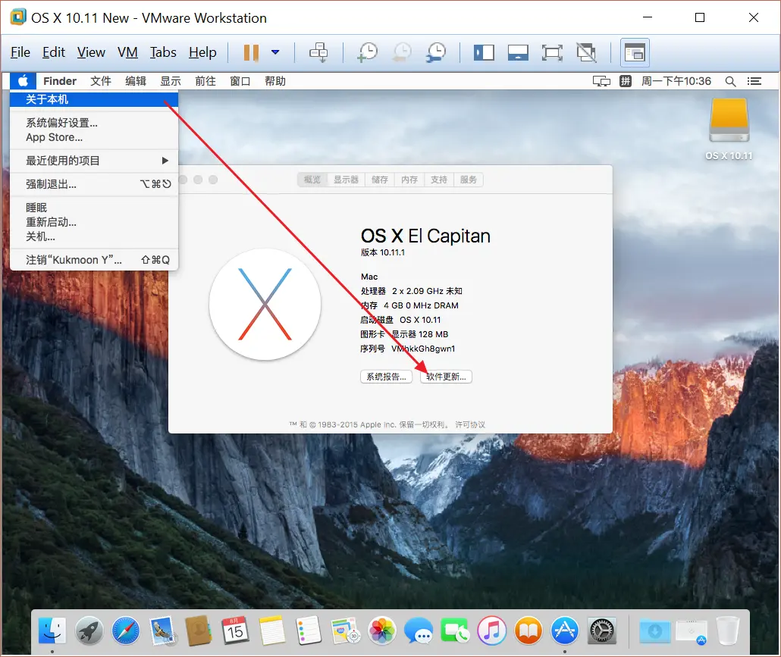Image resolution: width=781 pixels, height=657 pixels.
Task: Open FaceTime from the Dock
Action: coord(455,630)
